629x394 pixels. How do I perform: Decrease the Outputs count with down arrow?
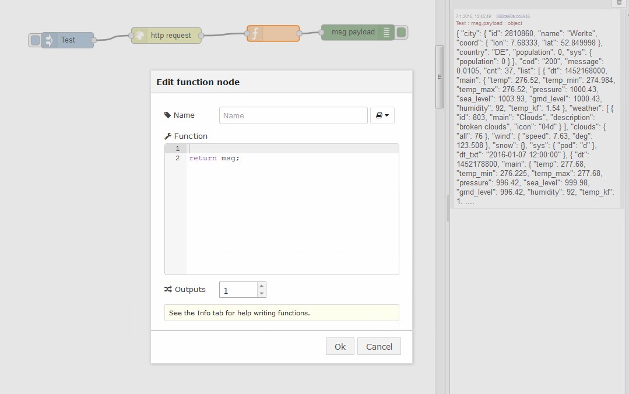(261, 293)
